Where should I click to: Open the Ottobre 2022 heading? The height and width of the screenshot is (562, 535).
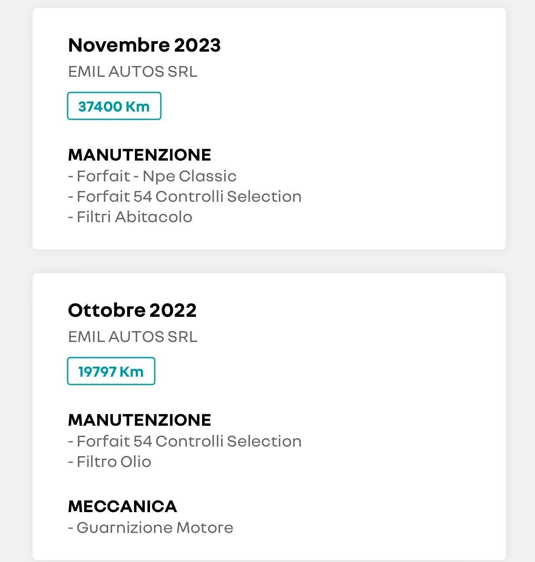click(x=132, y=310)
